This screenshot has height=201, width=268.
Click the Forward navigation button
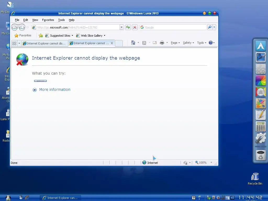tap(22, 27)
